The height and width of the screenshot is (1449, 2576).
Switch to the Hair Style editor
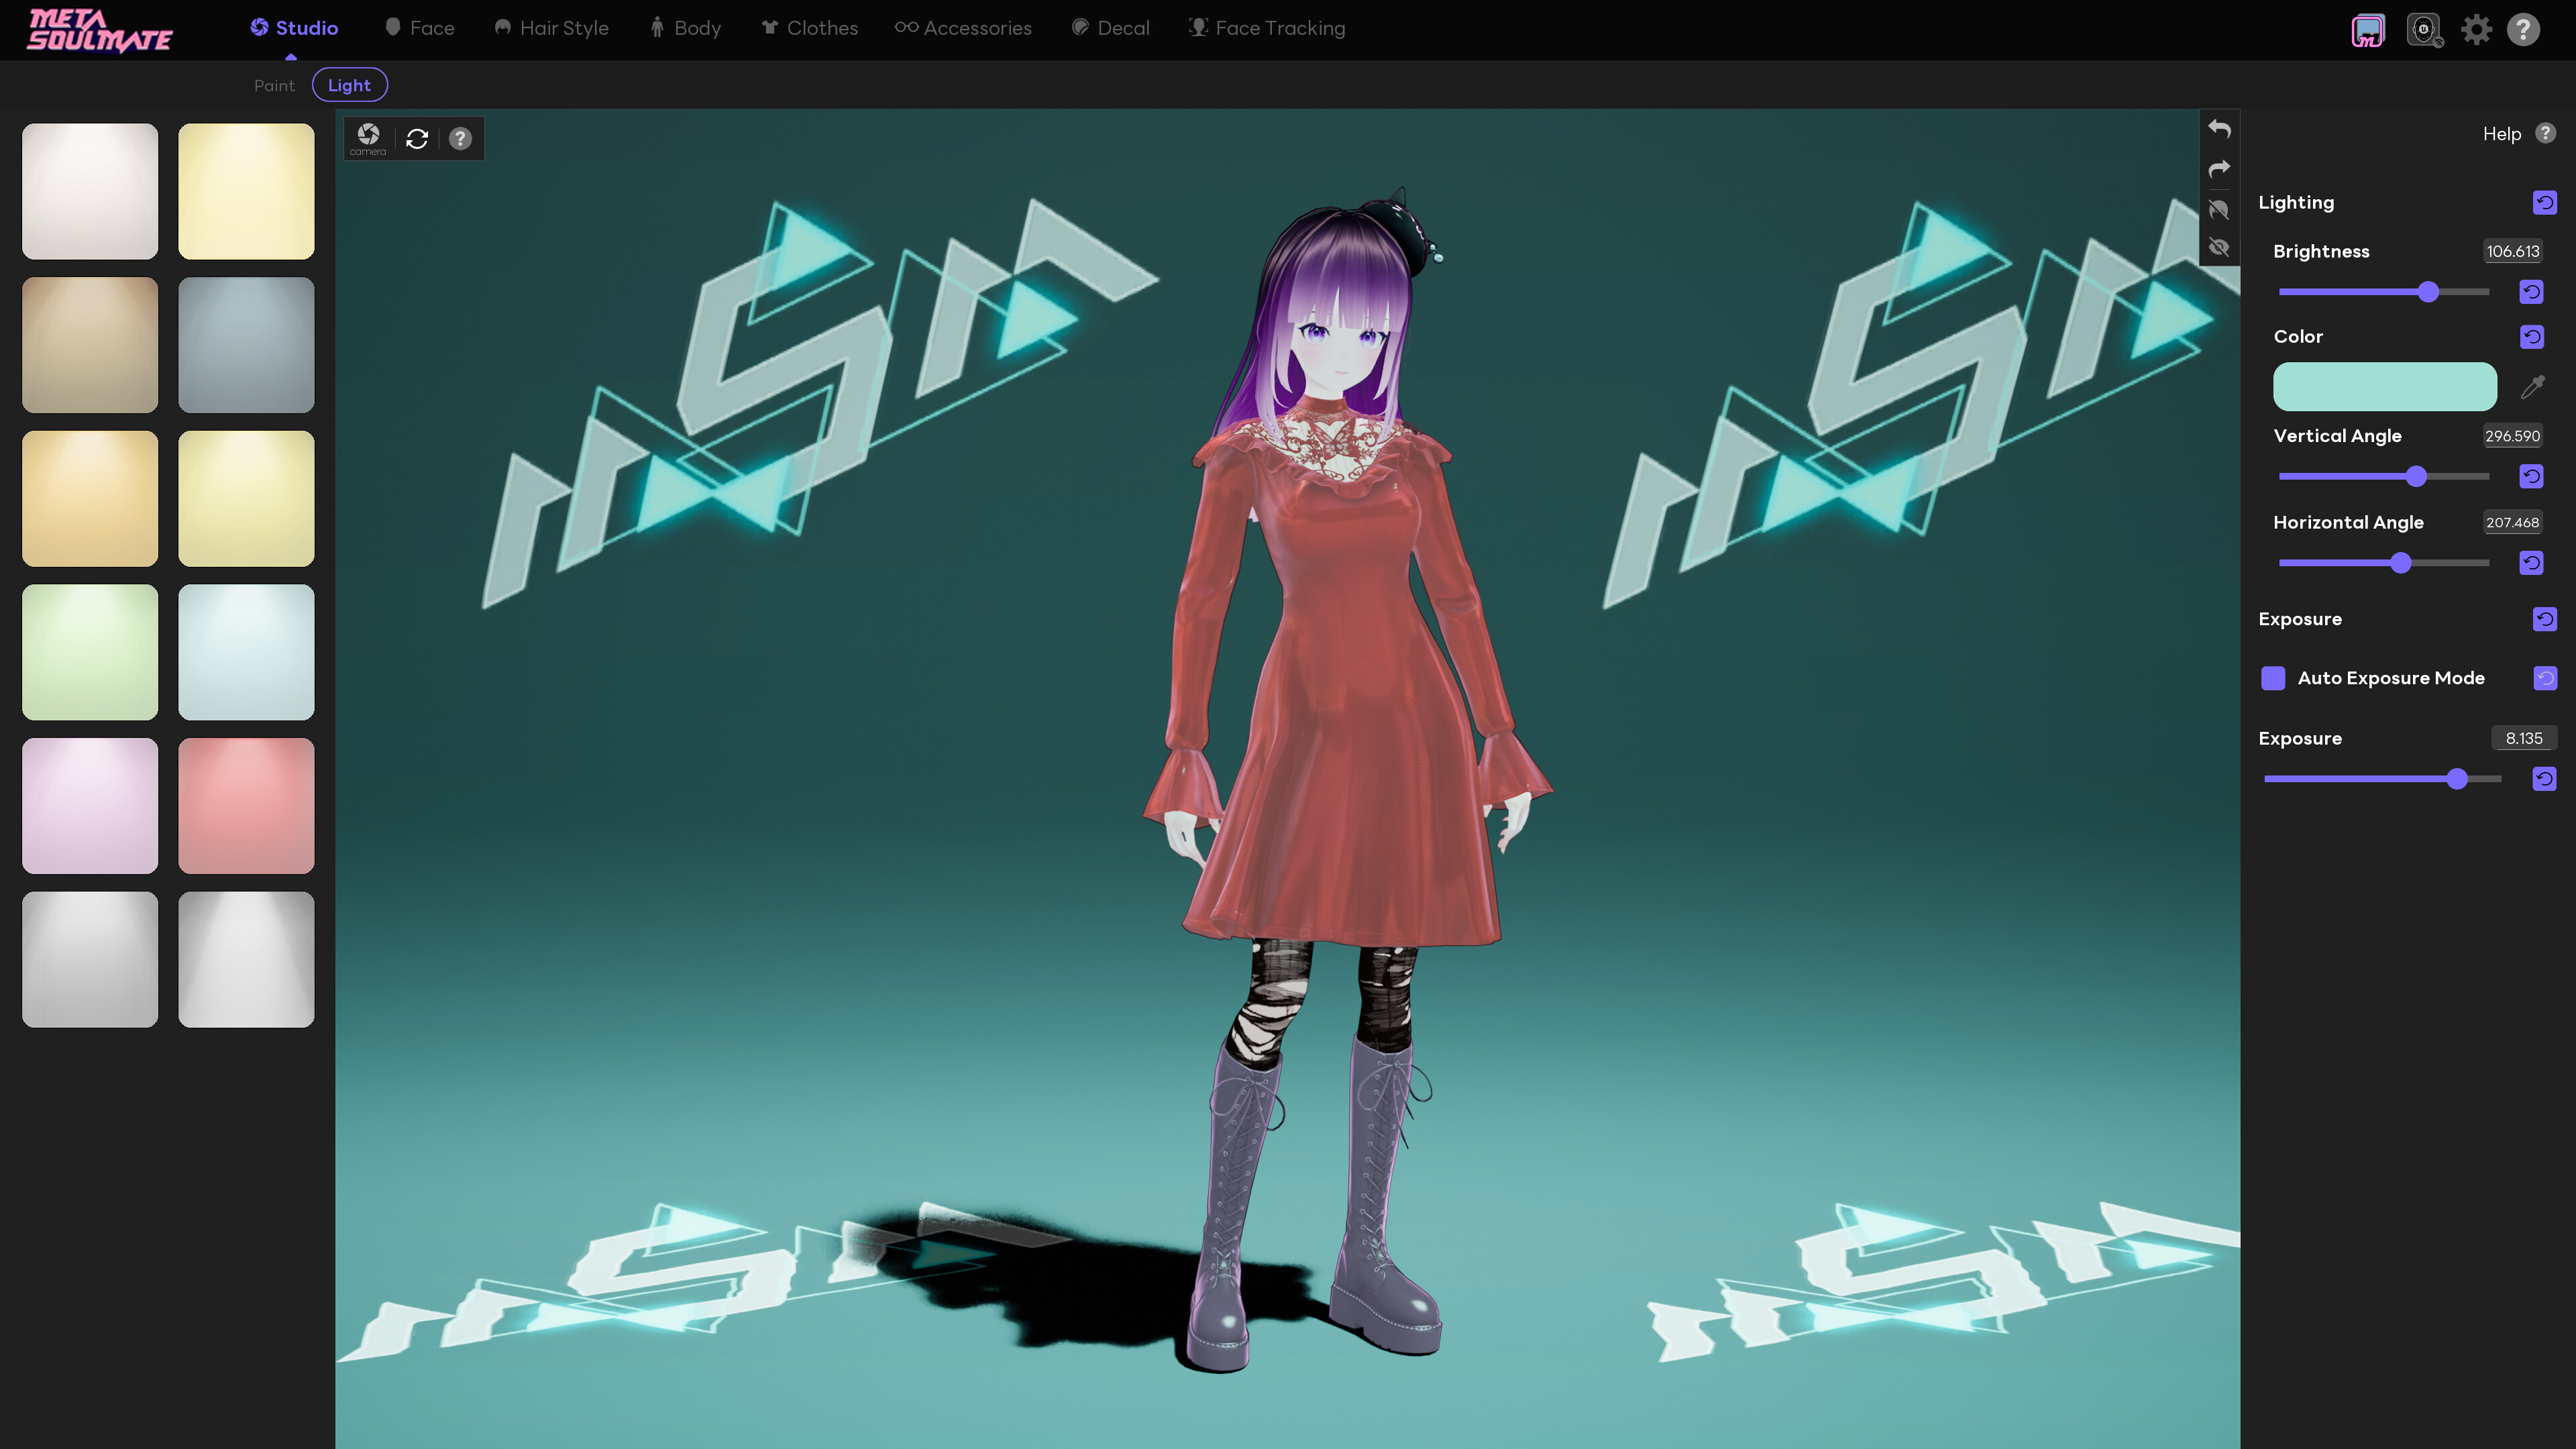click(x=551, y=27)
